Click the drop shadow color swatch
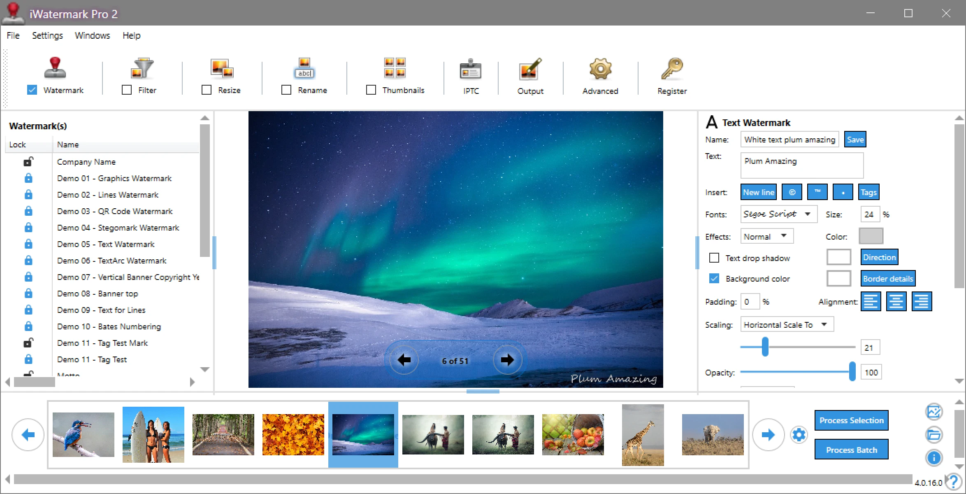This screenshot has height=494, width=966. 838,257
